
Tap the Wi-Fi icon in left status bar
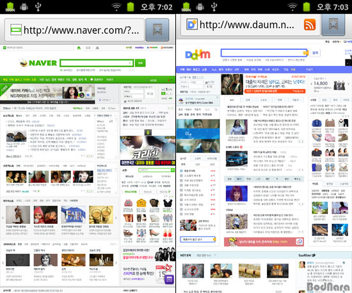116,7
